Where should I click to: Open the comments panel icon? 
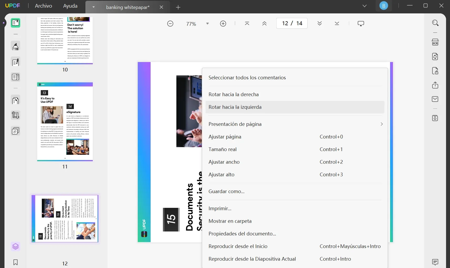(435, 262)
